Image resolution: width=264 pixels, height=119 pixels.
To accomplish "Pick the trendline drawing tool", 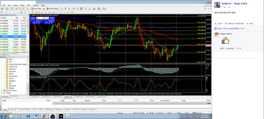I will pos(18,12).
